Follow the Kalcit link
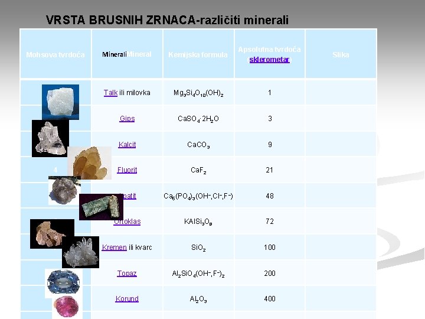Image resolution: width=425 pixels, height=319 pixels. coord(127,145)
